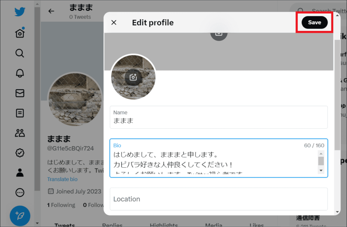This screenshot has width=347, height=227.
Task: Change header photo via camera icon
Action: pyautogui.click(x=219, y=34)
